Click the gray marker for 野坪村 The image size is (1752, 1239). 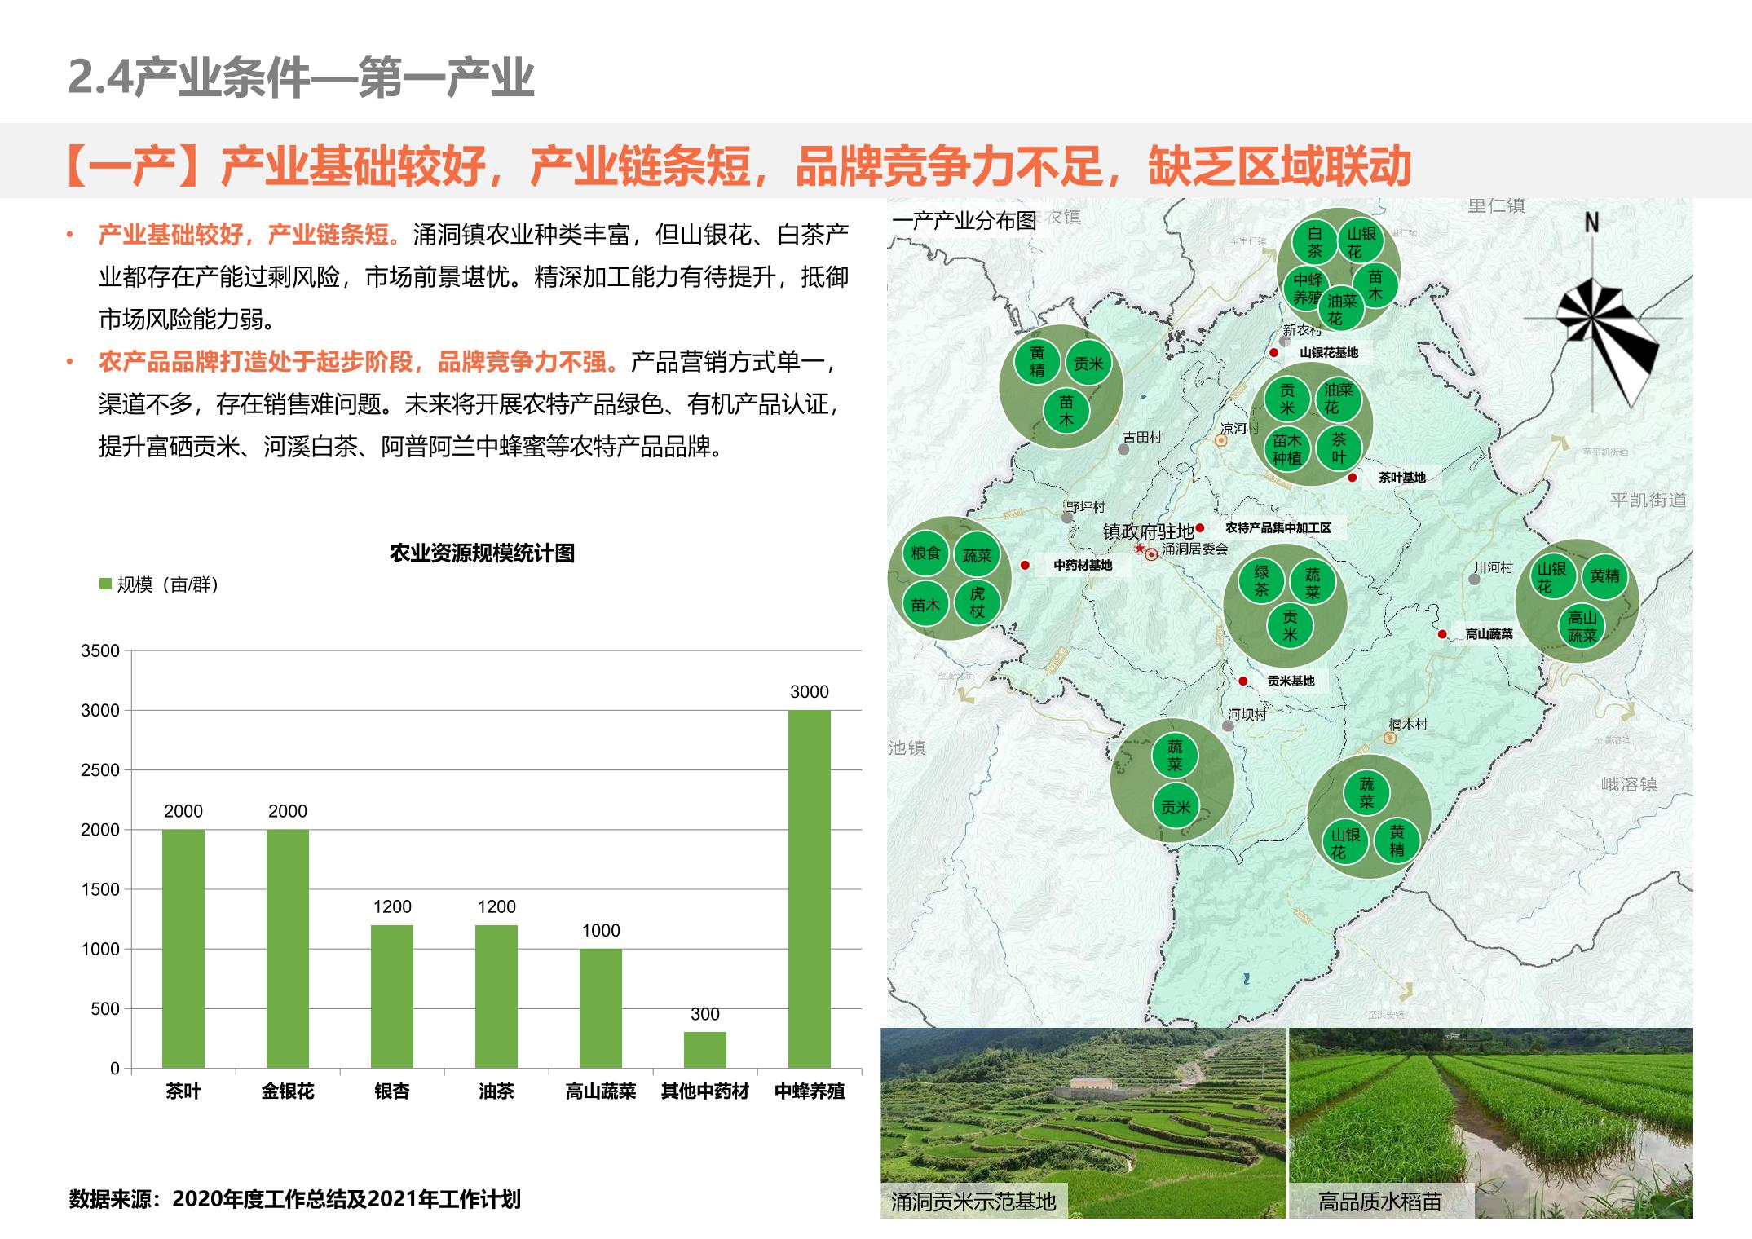pyautogui.click(x=1067, y=518)
